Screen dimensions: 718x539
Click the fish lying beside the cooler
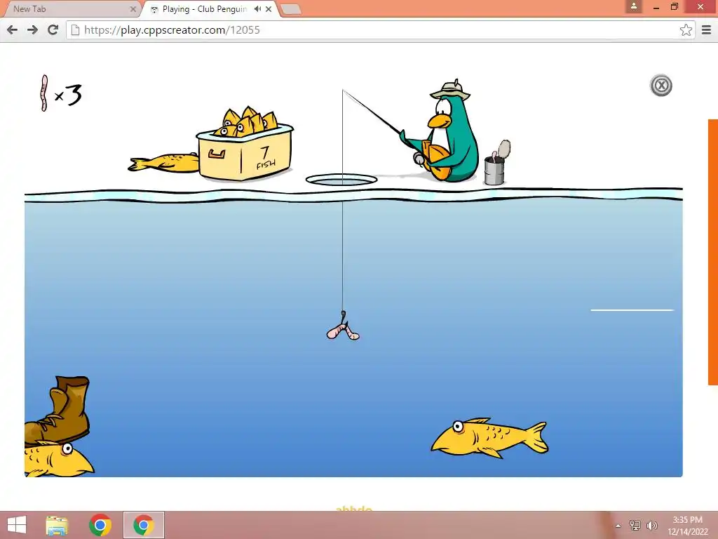[x=163, y=163]
